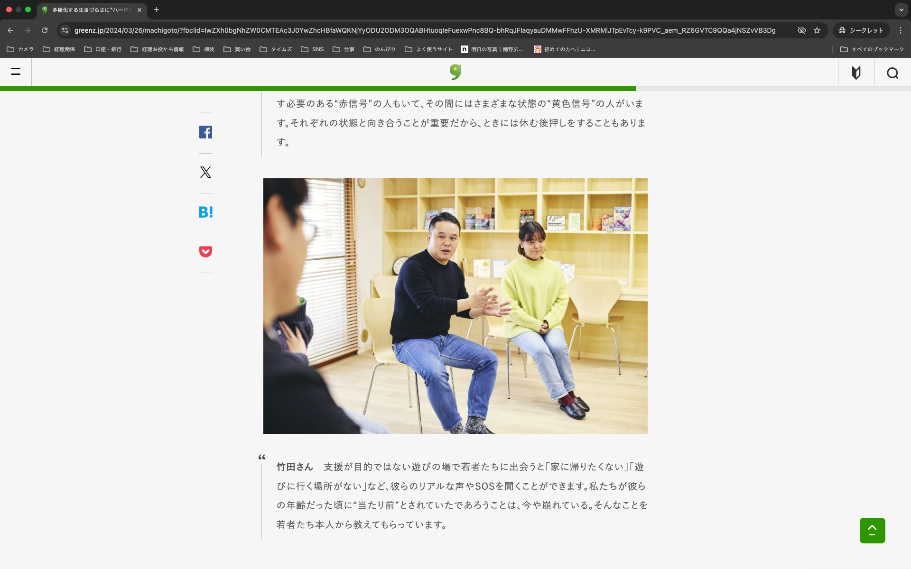
Task: Select the greenz article browser tab
Action: pos(90,9)
